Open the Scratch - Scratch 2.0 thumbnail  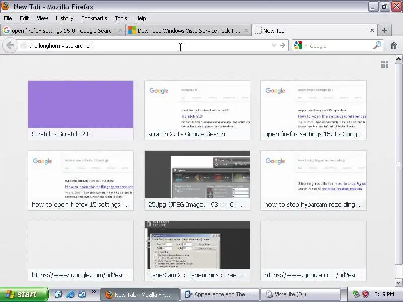coord(81,110)
